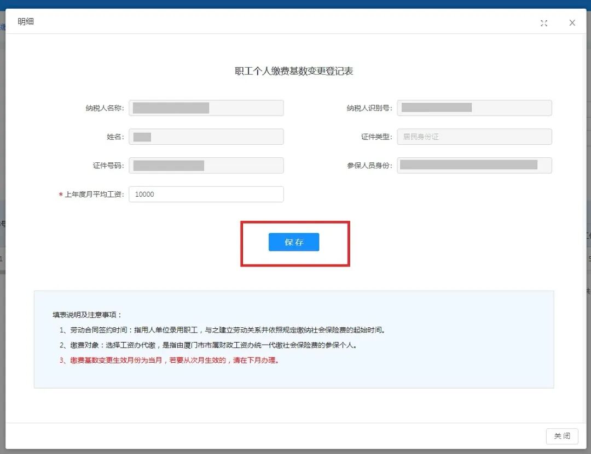Click red note 3 about 缴费基数变更生效月份
The width and height of the screenshot is (591, 454).
point(169,360)
